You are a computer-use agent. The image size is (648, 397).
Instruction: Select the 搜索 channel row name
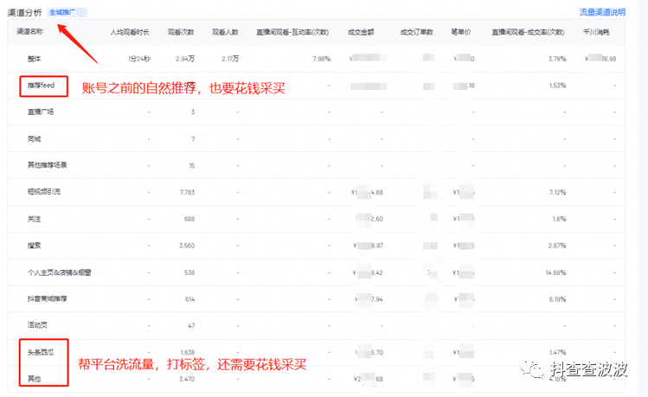click(35, 246)
